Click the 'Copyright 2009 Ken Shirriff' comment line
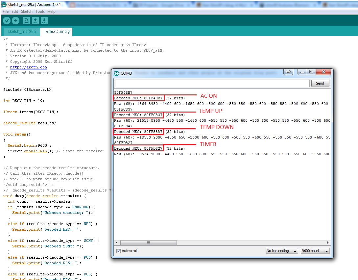358x280 pixels. click(x=39, y=62)
